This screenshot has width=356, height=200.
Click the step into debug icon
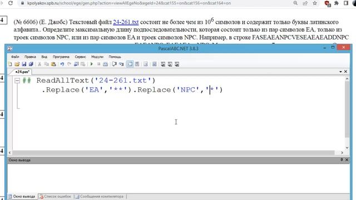(121, 64)
